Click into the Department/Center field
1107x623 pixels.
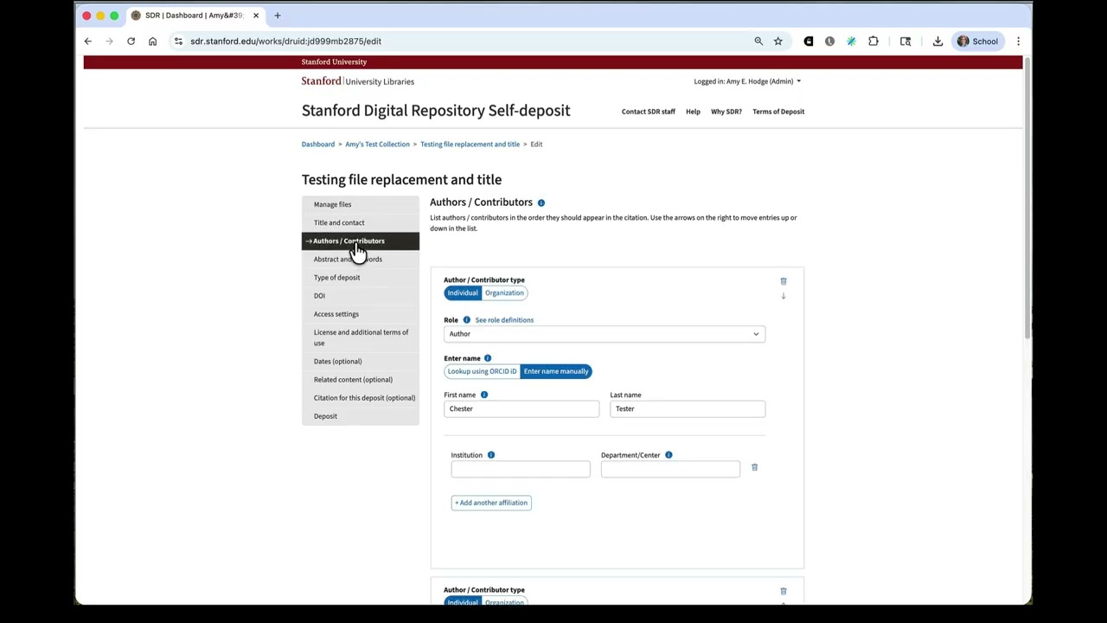(x=670, y=469)
